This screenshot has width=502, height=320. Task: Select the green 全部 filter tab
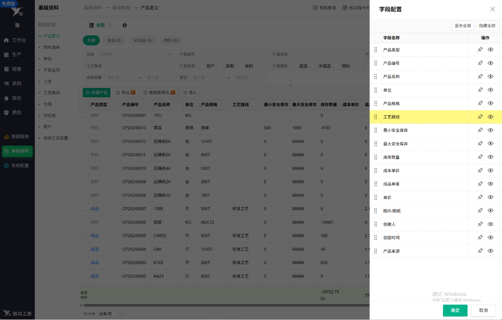[91, 40]
